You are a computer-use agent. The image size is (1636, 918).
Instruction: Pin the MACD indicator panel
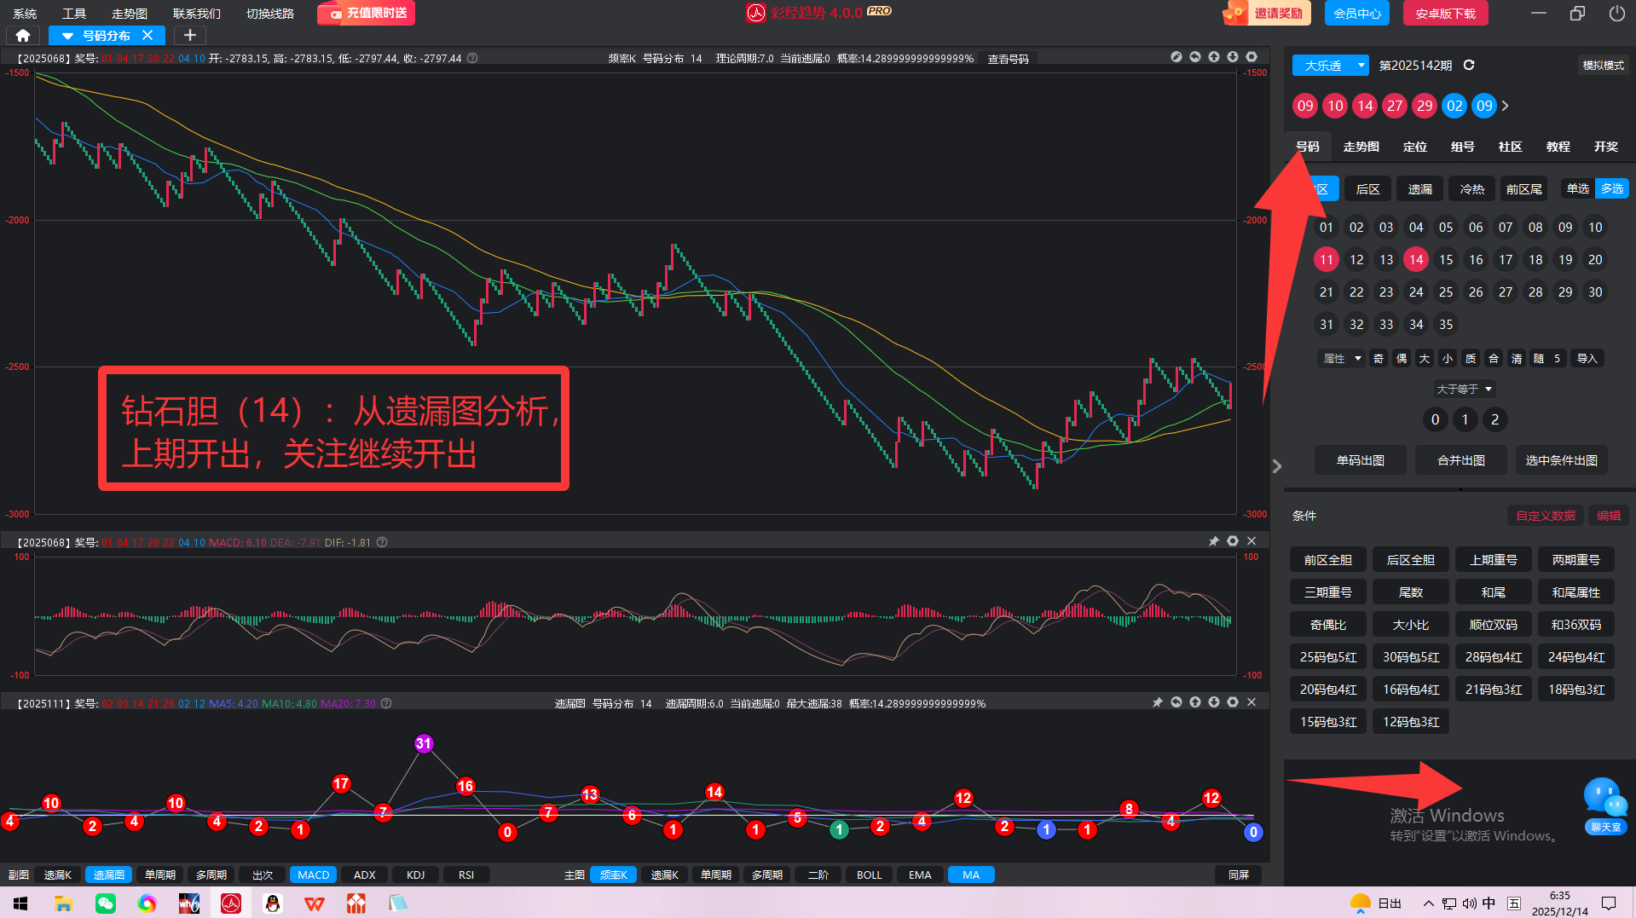click(x=1214, y=541)
